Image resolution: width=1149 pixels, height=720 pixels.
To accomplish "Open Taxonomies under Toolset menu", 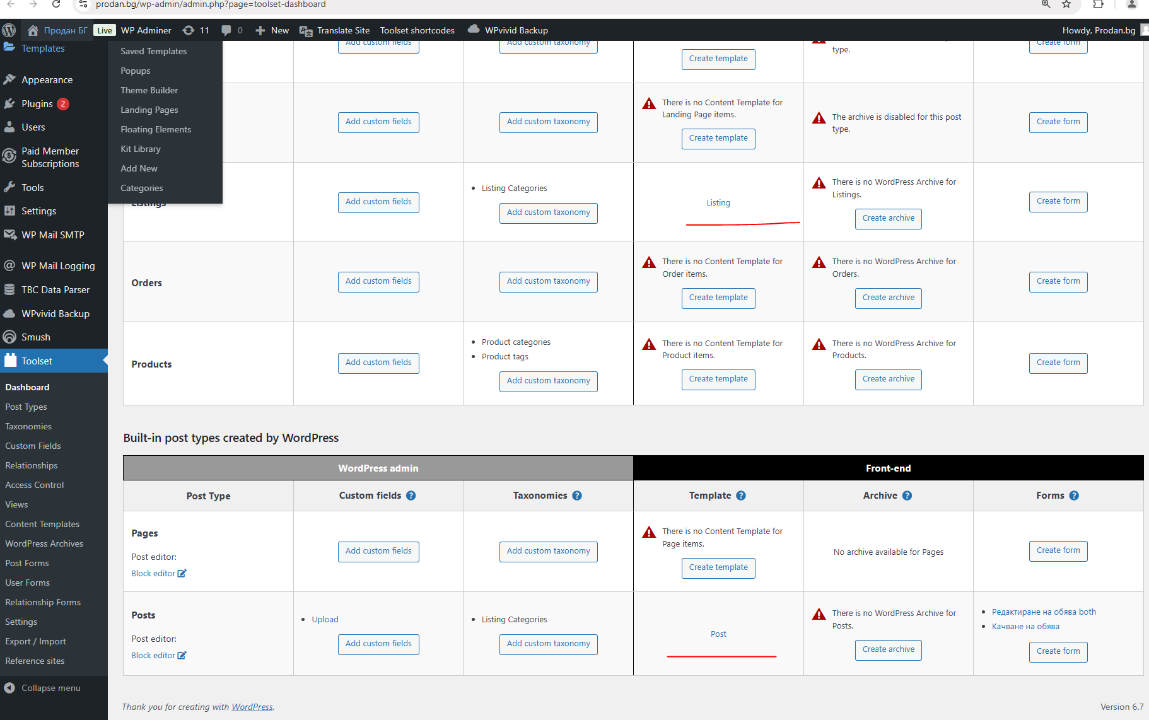I will coord(28,426).
